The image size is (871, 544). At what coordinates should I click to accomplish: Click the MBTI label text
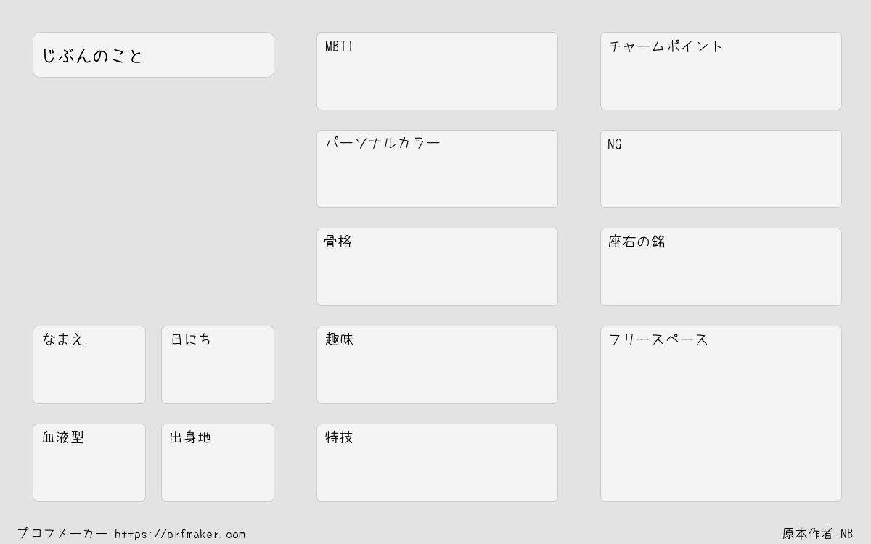click(339, 46)
